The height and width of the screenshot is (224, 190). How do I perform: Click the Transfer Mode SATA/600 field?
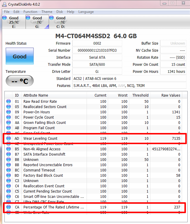(x=97, y=64)
